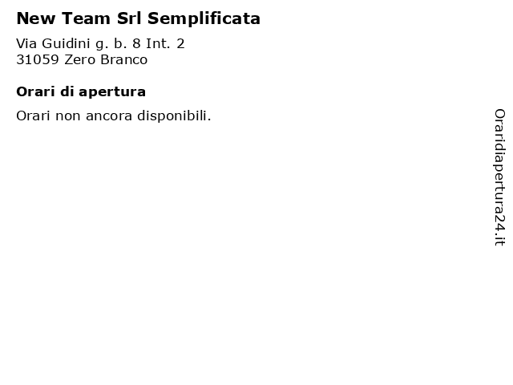This screenshot has width=513, height=385.
Task: Click the word non in the message
Action: (67, 117)
